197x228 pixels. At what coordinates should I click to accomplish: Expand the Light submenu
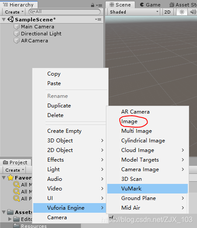pos(70,169)
